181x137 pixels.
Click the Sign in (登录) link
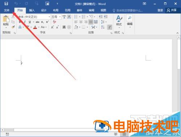pos(160,11)
